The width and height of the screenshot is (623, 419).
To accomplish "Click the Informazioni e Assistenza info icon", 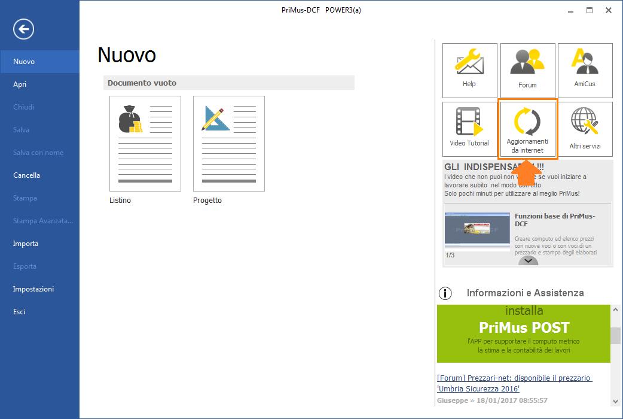I will click(445, 293).
